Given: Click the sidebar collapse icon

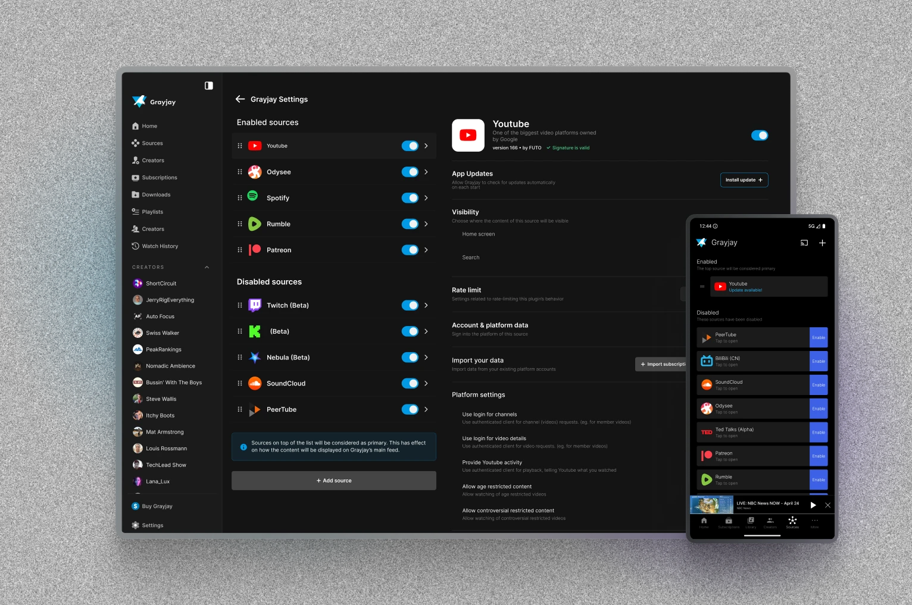Looking at the screenshot, I should tap(208, 86).
